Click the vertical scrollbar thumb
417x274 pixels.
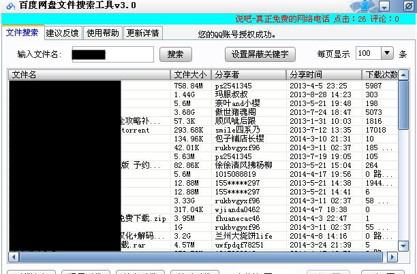tap(403, 105)
